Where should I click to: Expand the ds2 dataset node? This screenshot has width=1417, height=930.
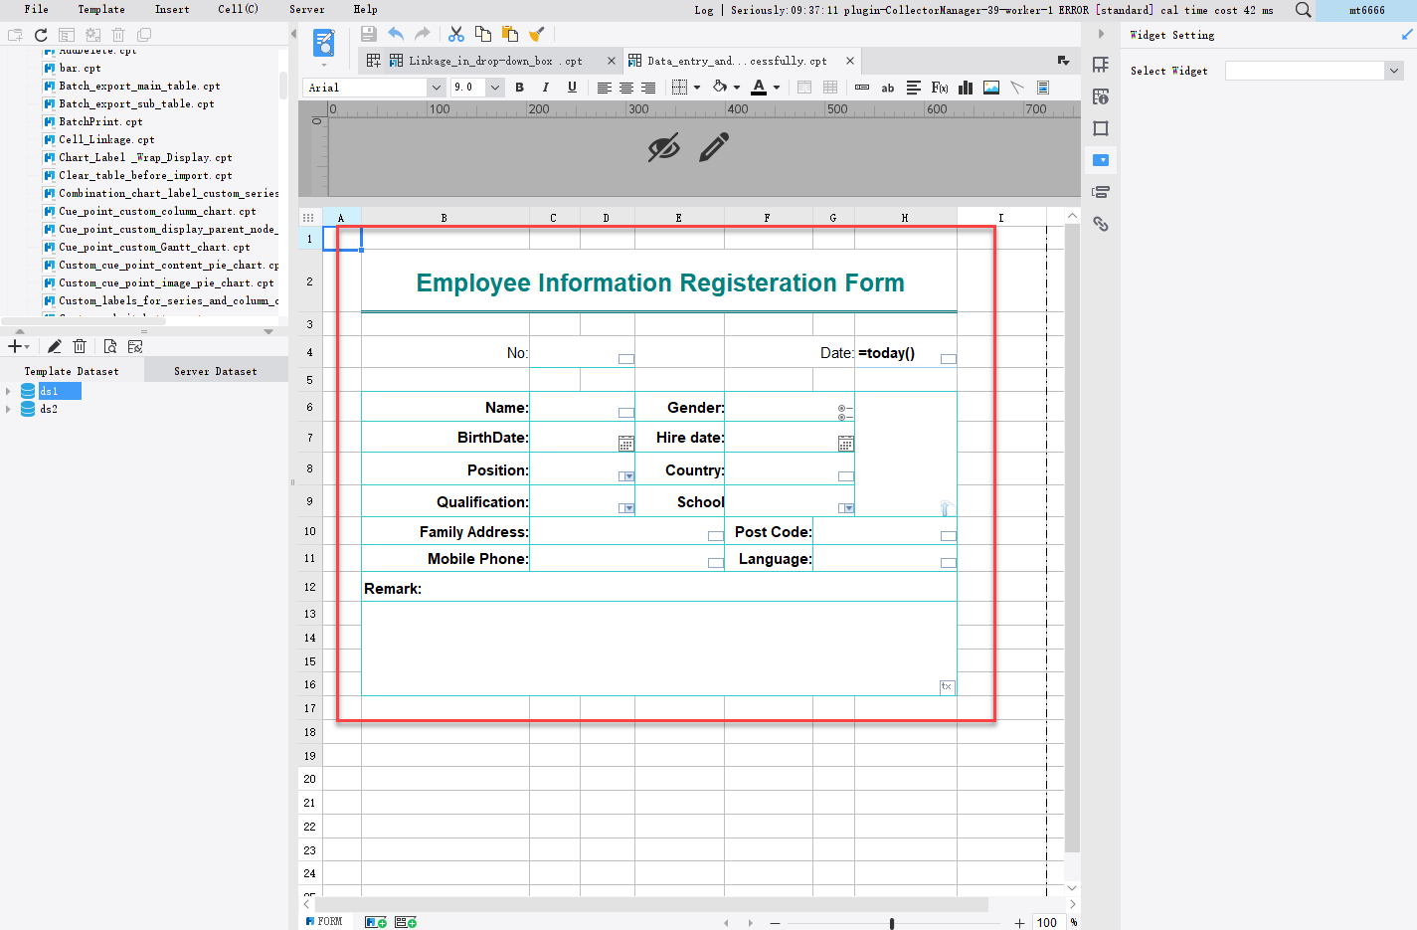click(8, 409)
